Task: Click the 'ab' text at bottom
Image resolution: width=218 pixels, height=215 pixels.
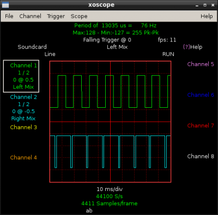Action: [89, 211]
